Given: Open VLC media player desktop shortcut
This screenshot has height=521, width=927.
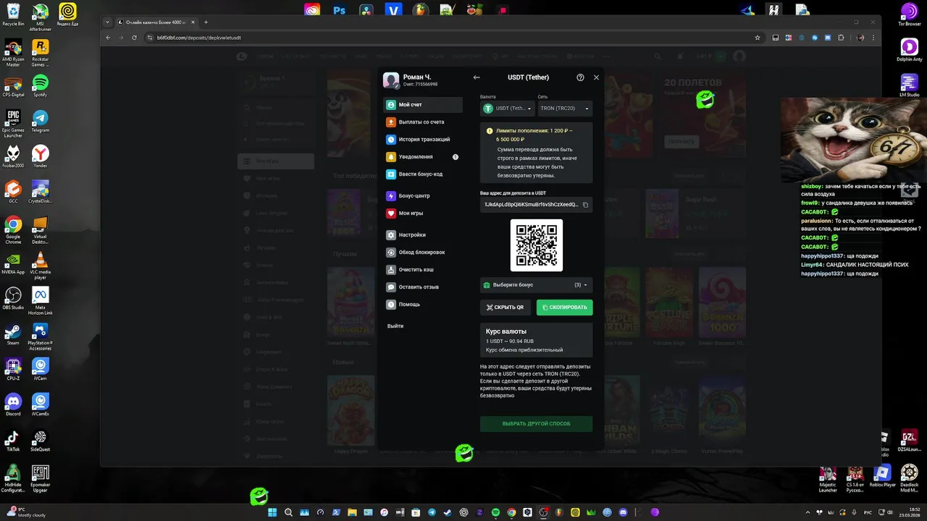Looking at the screenshot, I should click(41, 266).
